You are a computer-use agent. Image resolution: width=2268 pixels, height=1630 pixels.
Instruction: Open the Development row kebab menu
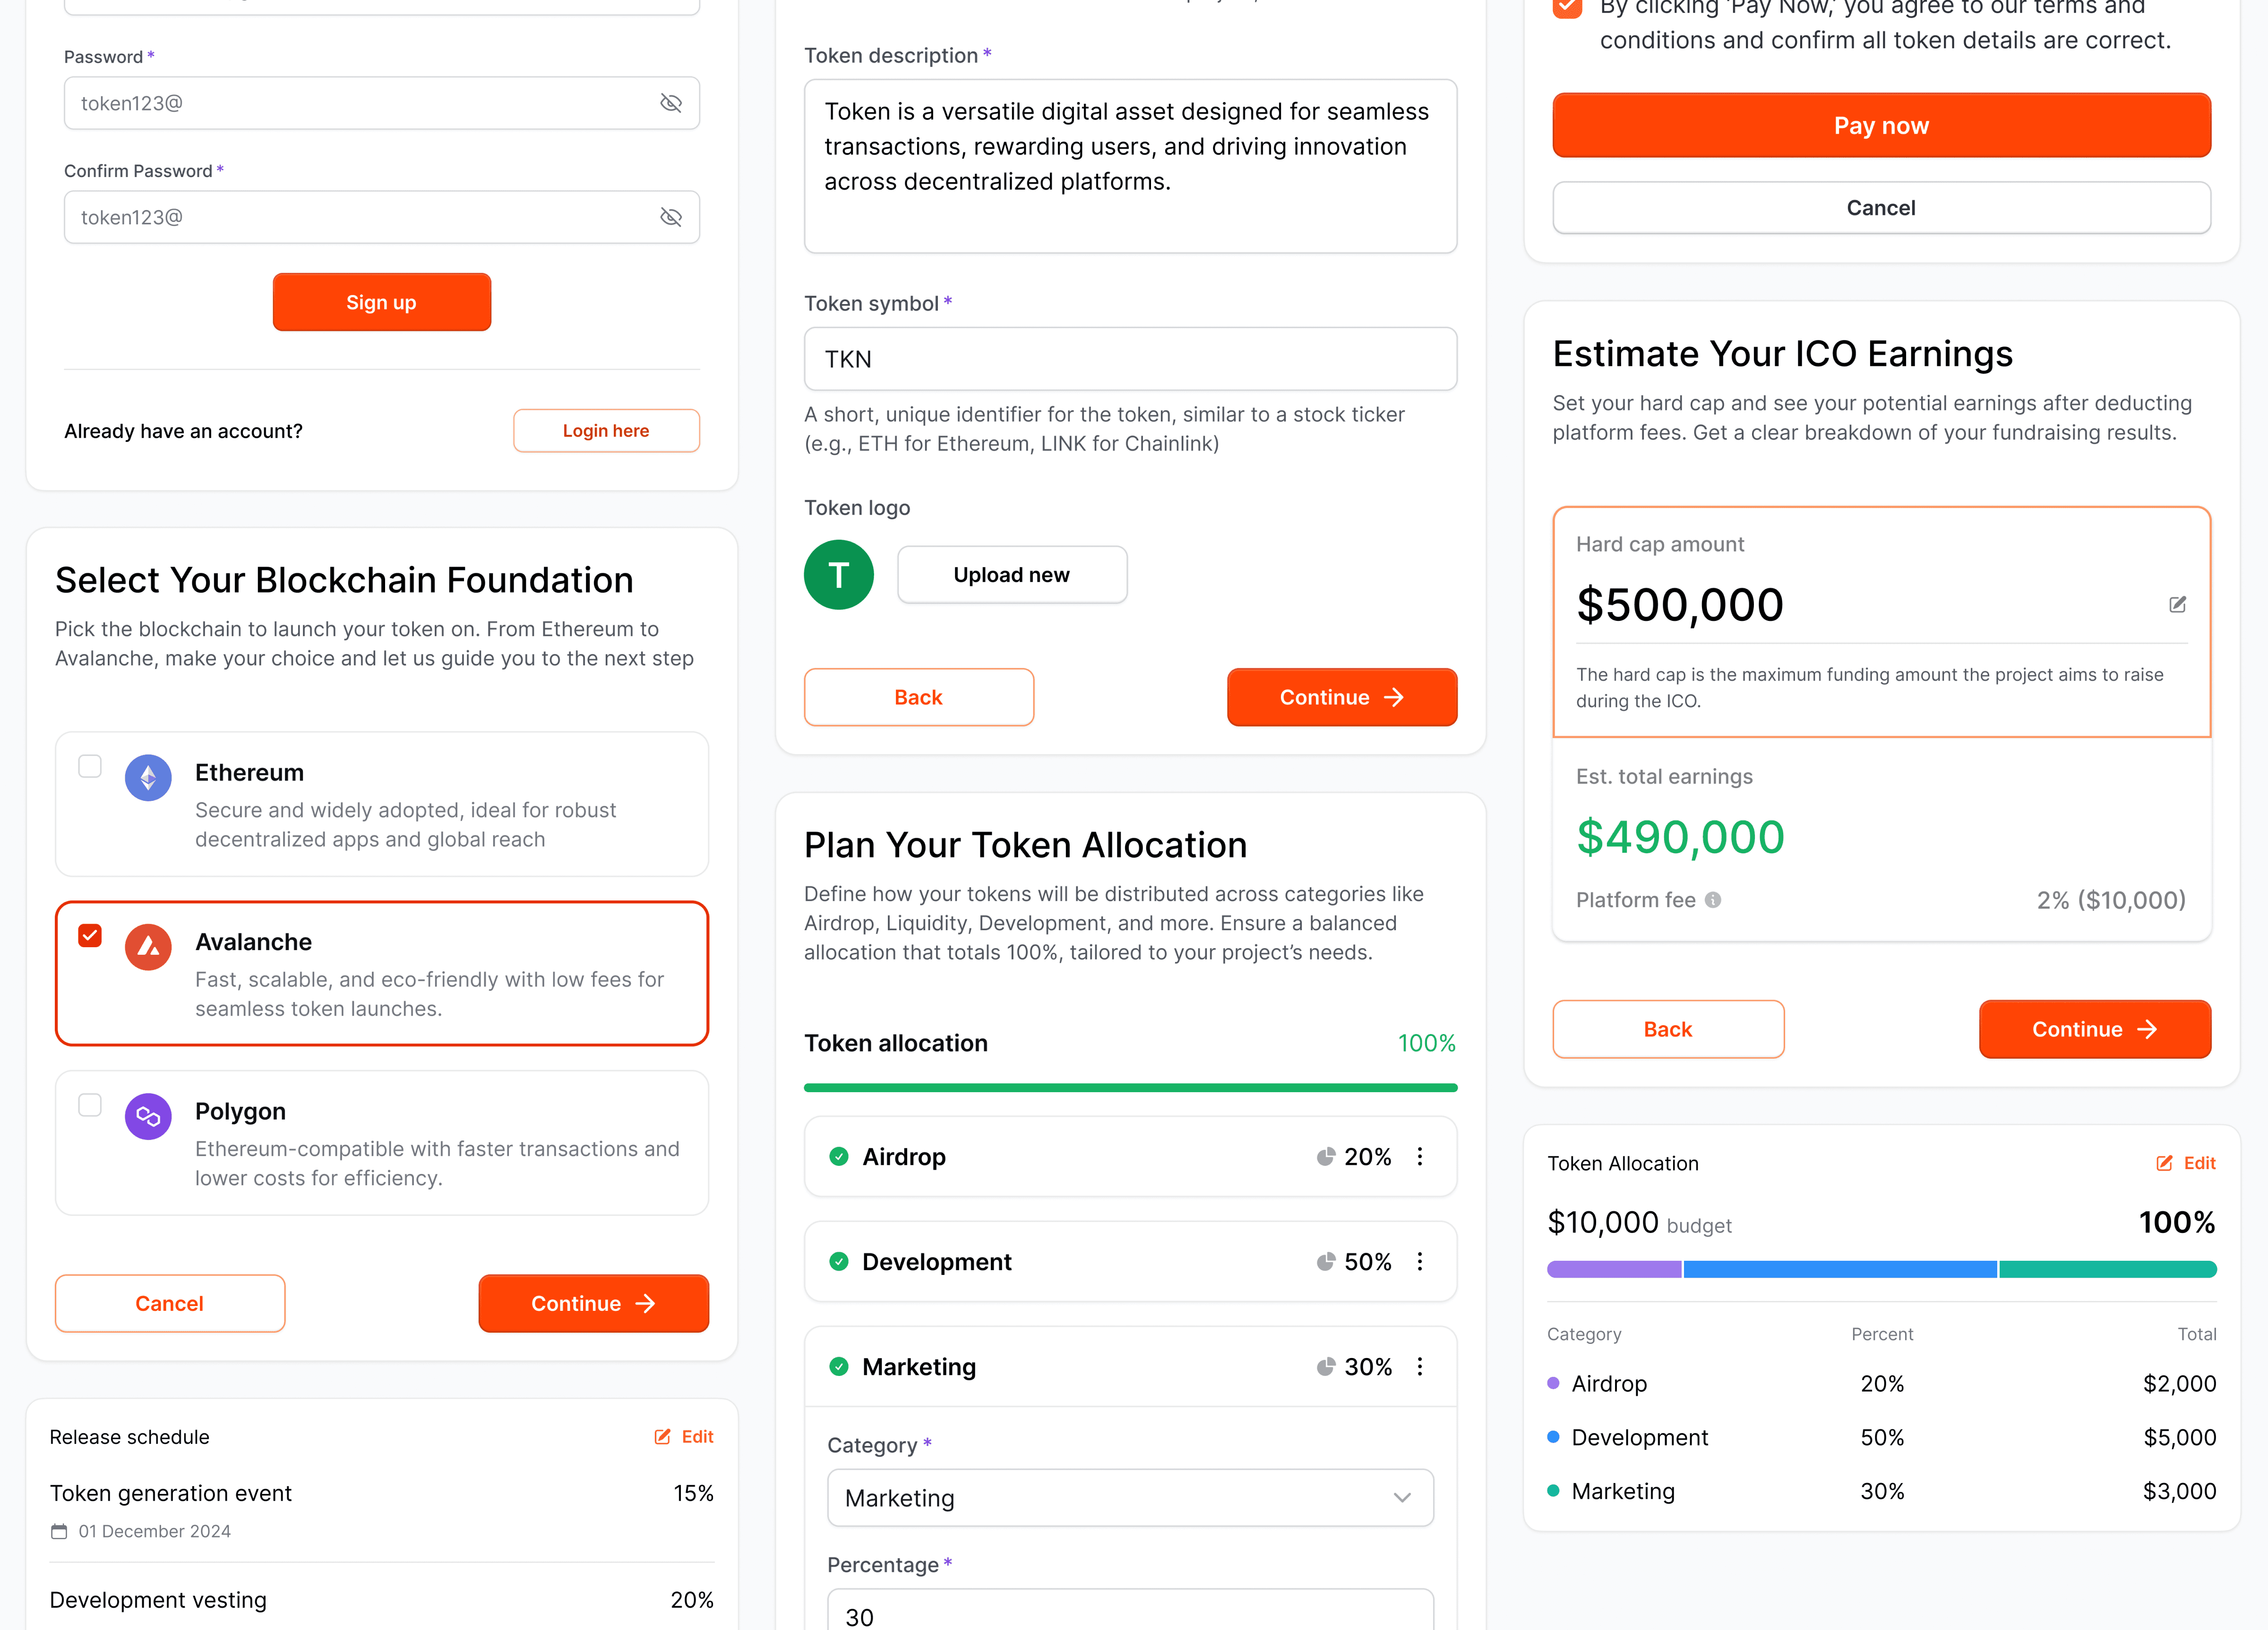[1420, 1261]
